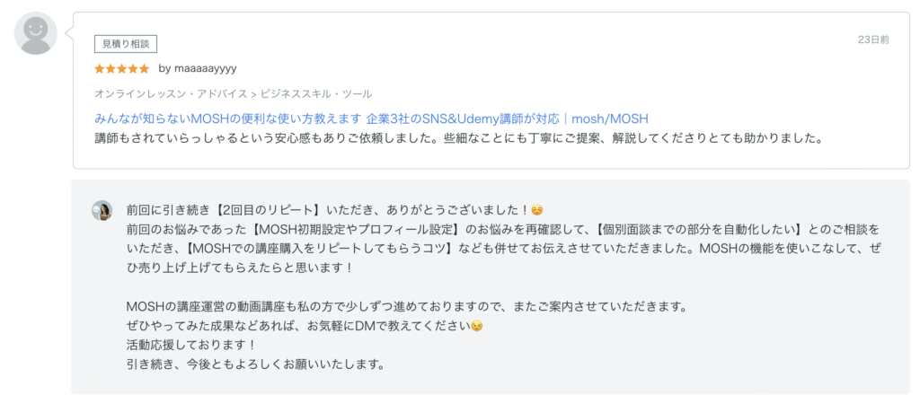Screen dimensions: 920x404
Task: Click the third orange rating star
Action: click(122, 68)
